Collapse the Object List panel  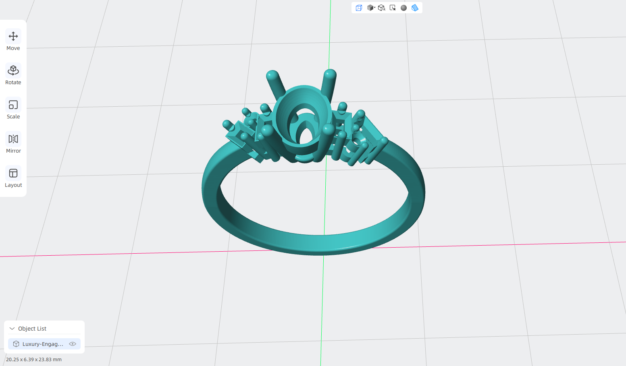12,329
